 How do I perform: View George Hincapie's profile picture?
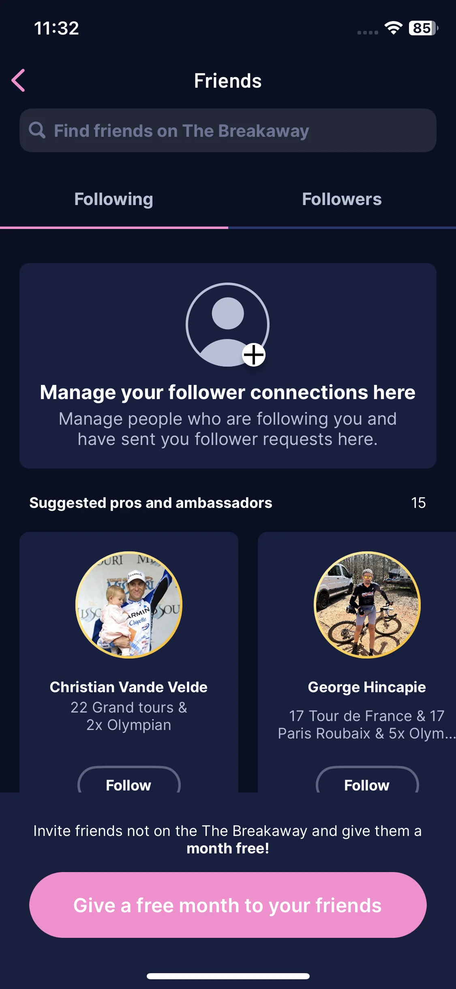click(x=367, y=605)
